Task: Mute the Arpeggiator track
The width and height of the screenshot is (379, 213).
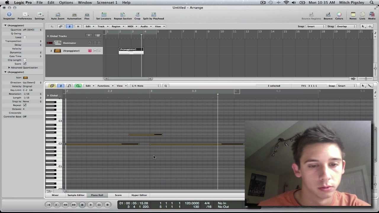Action: click(x=95, y=51)
